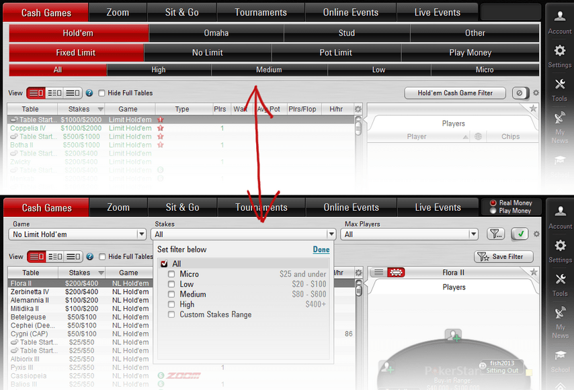Open Live Events tab in bottom lobby
This screenshot has height=390, width=574.
click(x=438, y=207)
